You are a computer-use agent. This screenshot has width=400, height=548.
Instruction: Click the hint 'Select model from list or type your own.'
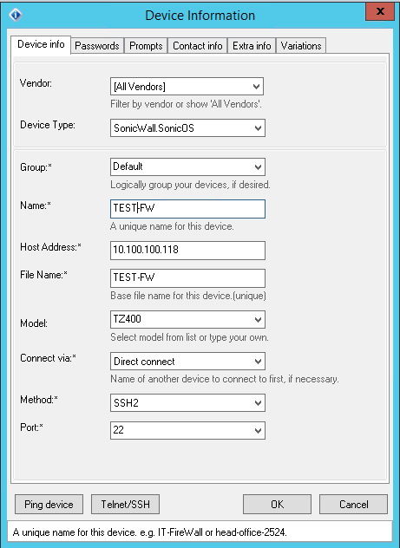coord(189,337)
